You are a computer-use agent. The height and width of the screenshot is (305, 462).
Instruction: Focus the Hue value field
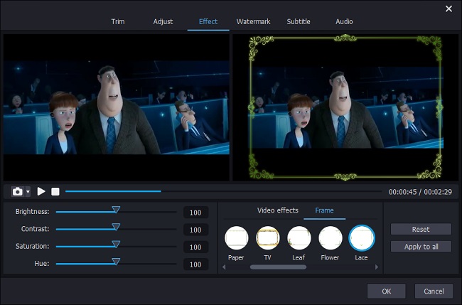click(x=195, y=264)
